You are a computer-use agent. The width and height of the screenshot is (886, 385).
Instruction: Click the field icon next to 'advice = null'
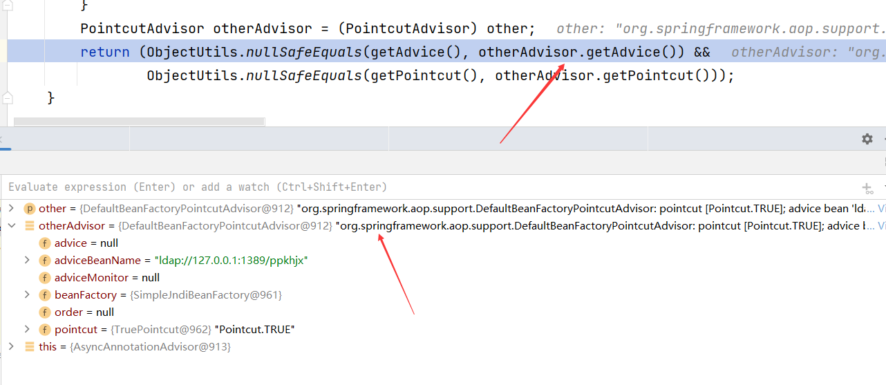pos(45,243)
